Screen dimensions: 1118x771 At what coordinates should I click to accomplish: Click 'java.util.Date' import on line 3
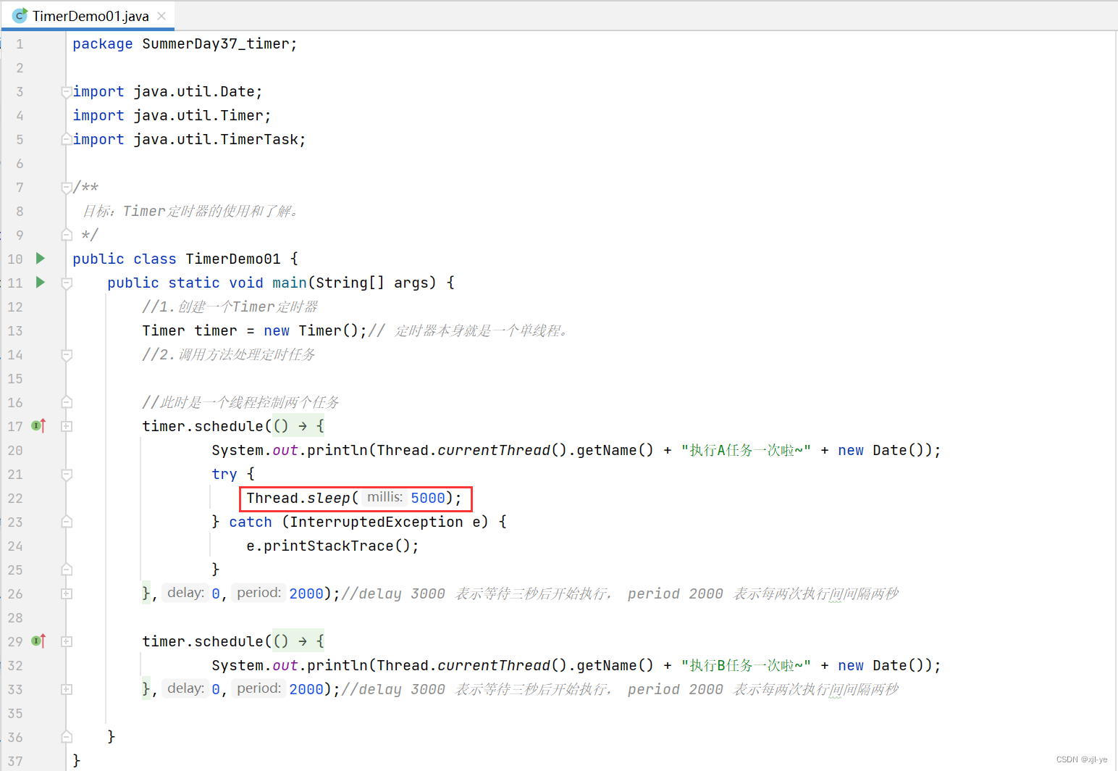194,91
